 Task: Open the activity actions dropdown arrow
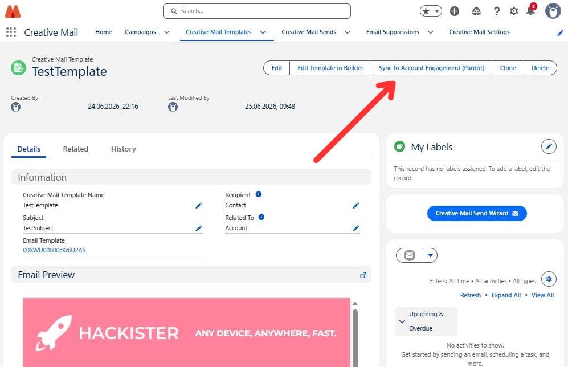pyautogui.click(x=430, y=255)
